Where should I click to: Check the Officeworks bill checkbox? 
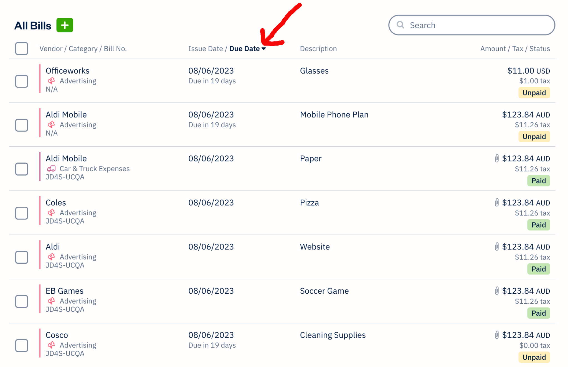click(x=21, y=81)
